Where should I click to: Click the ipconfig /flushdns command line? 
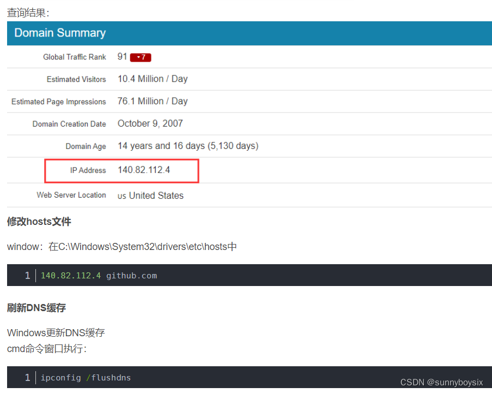85,377
